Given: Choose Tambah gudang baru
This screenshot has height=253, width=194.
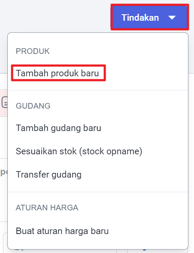Looking at the screenshot, I should [59, 128].
